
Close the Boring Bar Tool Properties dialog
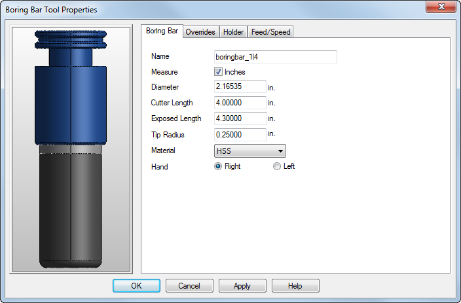[x=441, y=7]
